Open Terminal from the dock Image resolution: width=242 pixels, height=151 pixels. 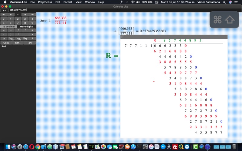click(139, 147)
